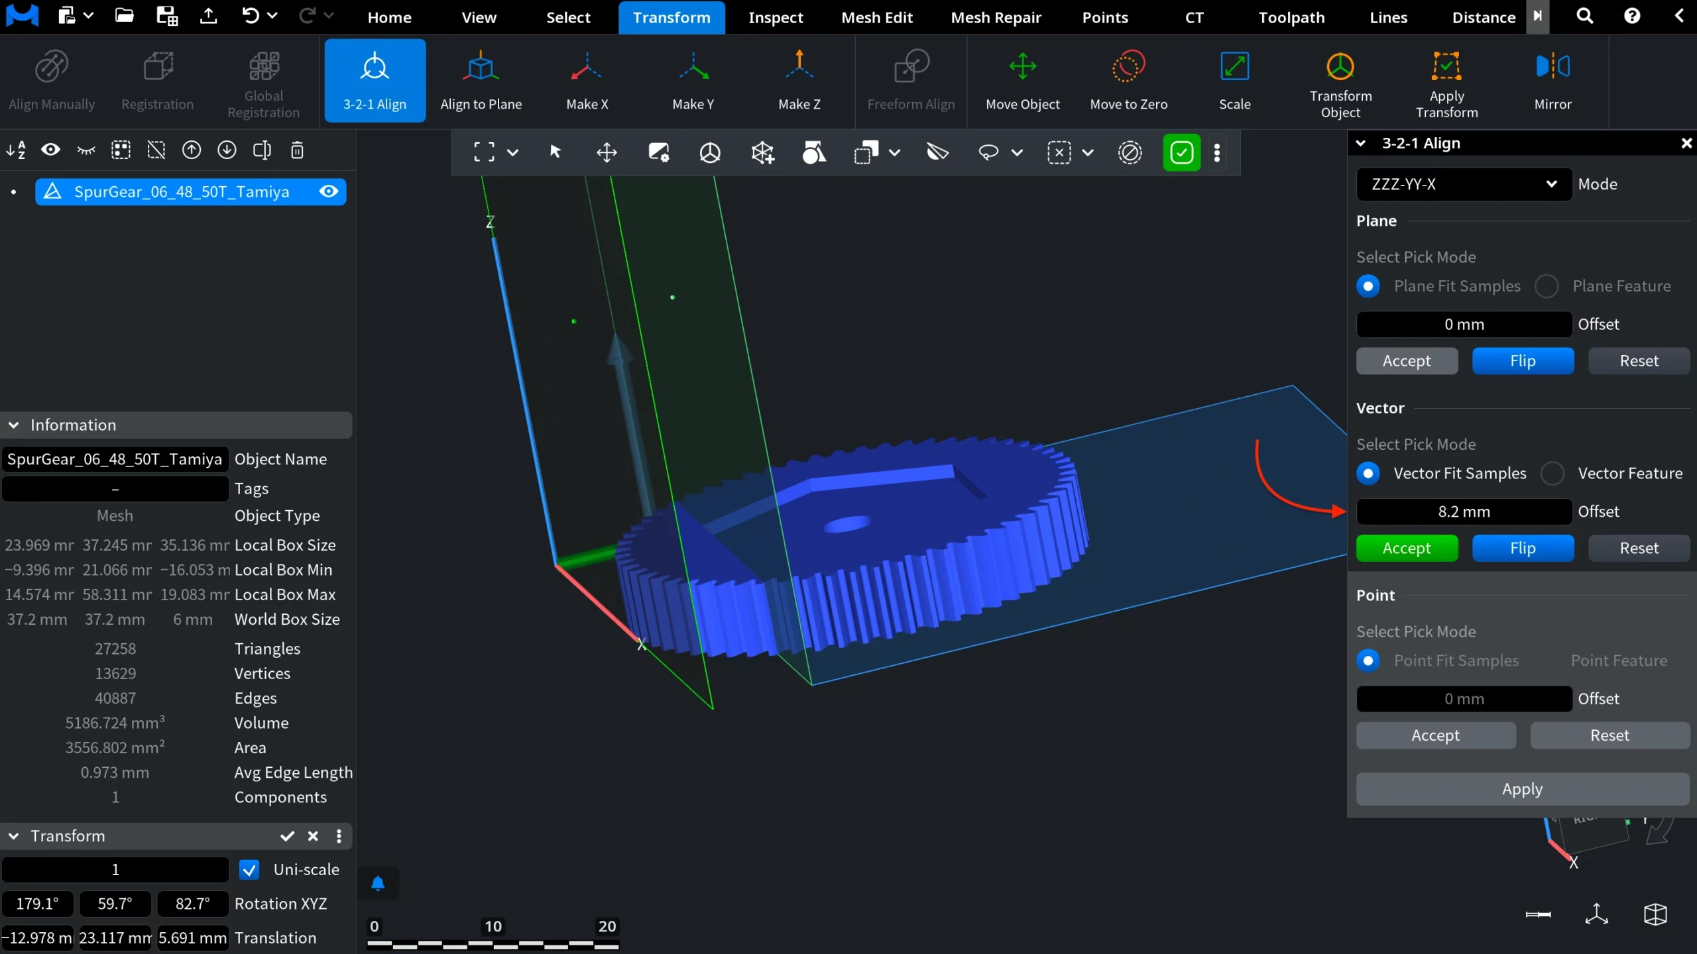Collapse the Information panel

coord(13,425)
